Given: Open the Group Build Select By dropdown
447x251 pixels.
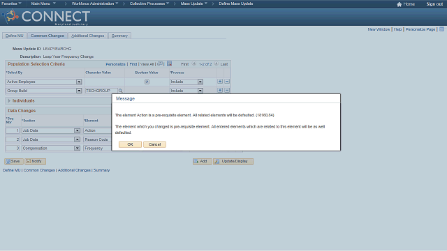Looking at the screenshot, I should 44,91.
